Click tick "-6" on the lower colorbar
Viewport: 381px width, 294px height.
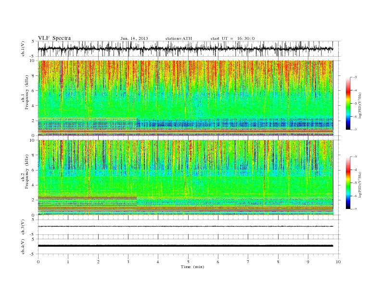(x=355, y=196)
